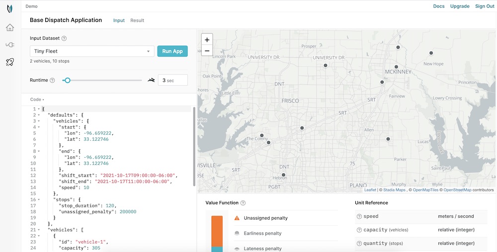Click the unassigned_penalty value 200000
Viewport: 497px width, 252px height.
point(128,212)
